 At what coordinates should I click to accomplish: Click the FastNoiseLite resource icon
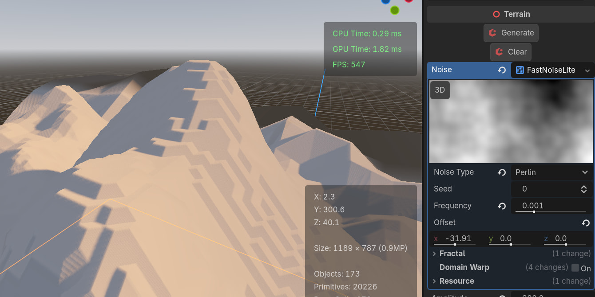(520, 70)
